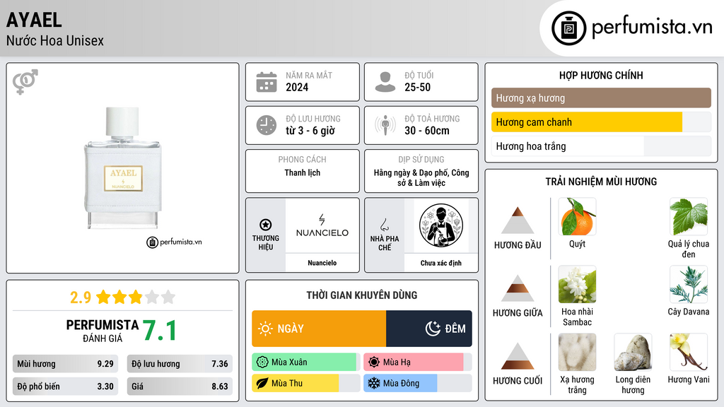724x407 pixels.
Task: Click the unisex gender symbol icon
Action: 25,82
